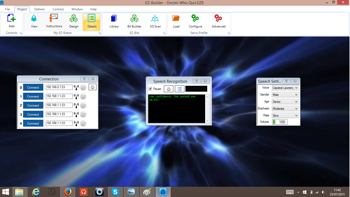This screenshot has width=350, height=197.
Task: Open the Advanced servo profile settings
Action: pos(218,18)
